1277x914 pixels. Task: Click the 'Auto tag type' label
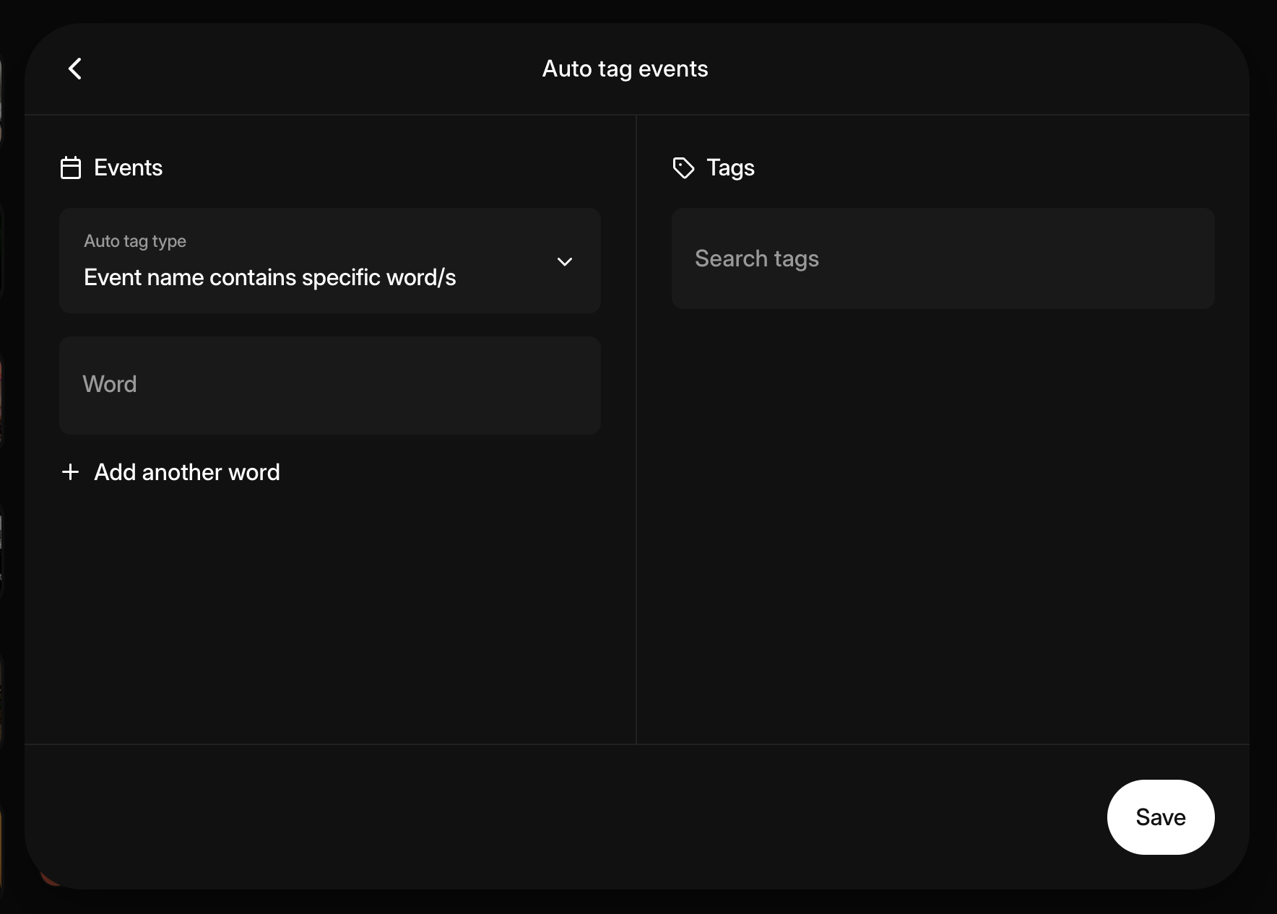click(135, 241)
